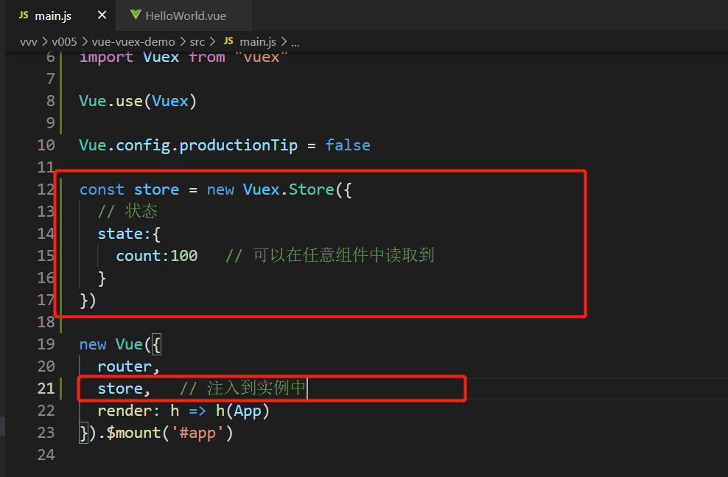
Task: Switch to the main.js tab
Action: [x=53, y=15]
